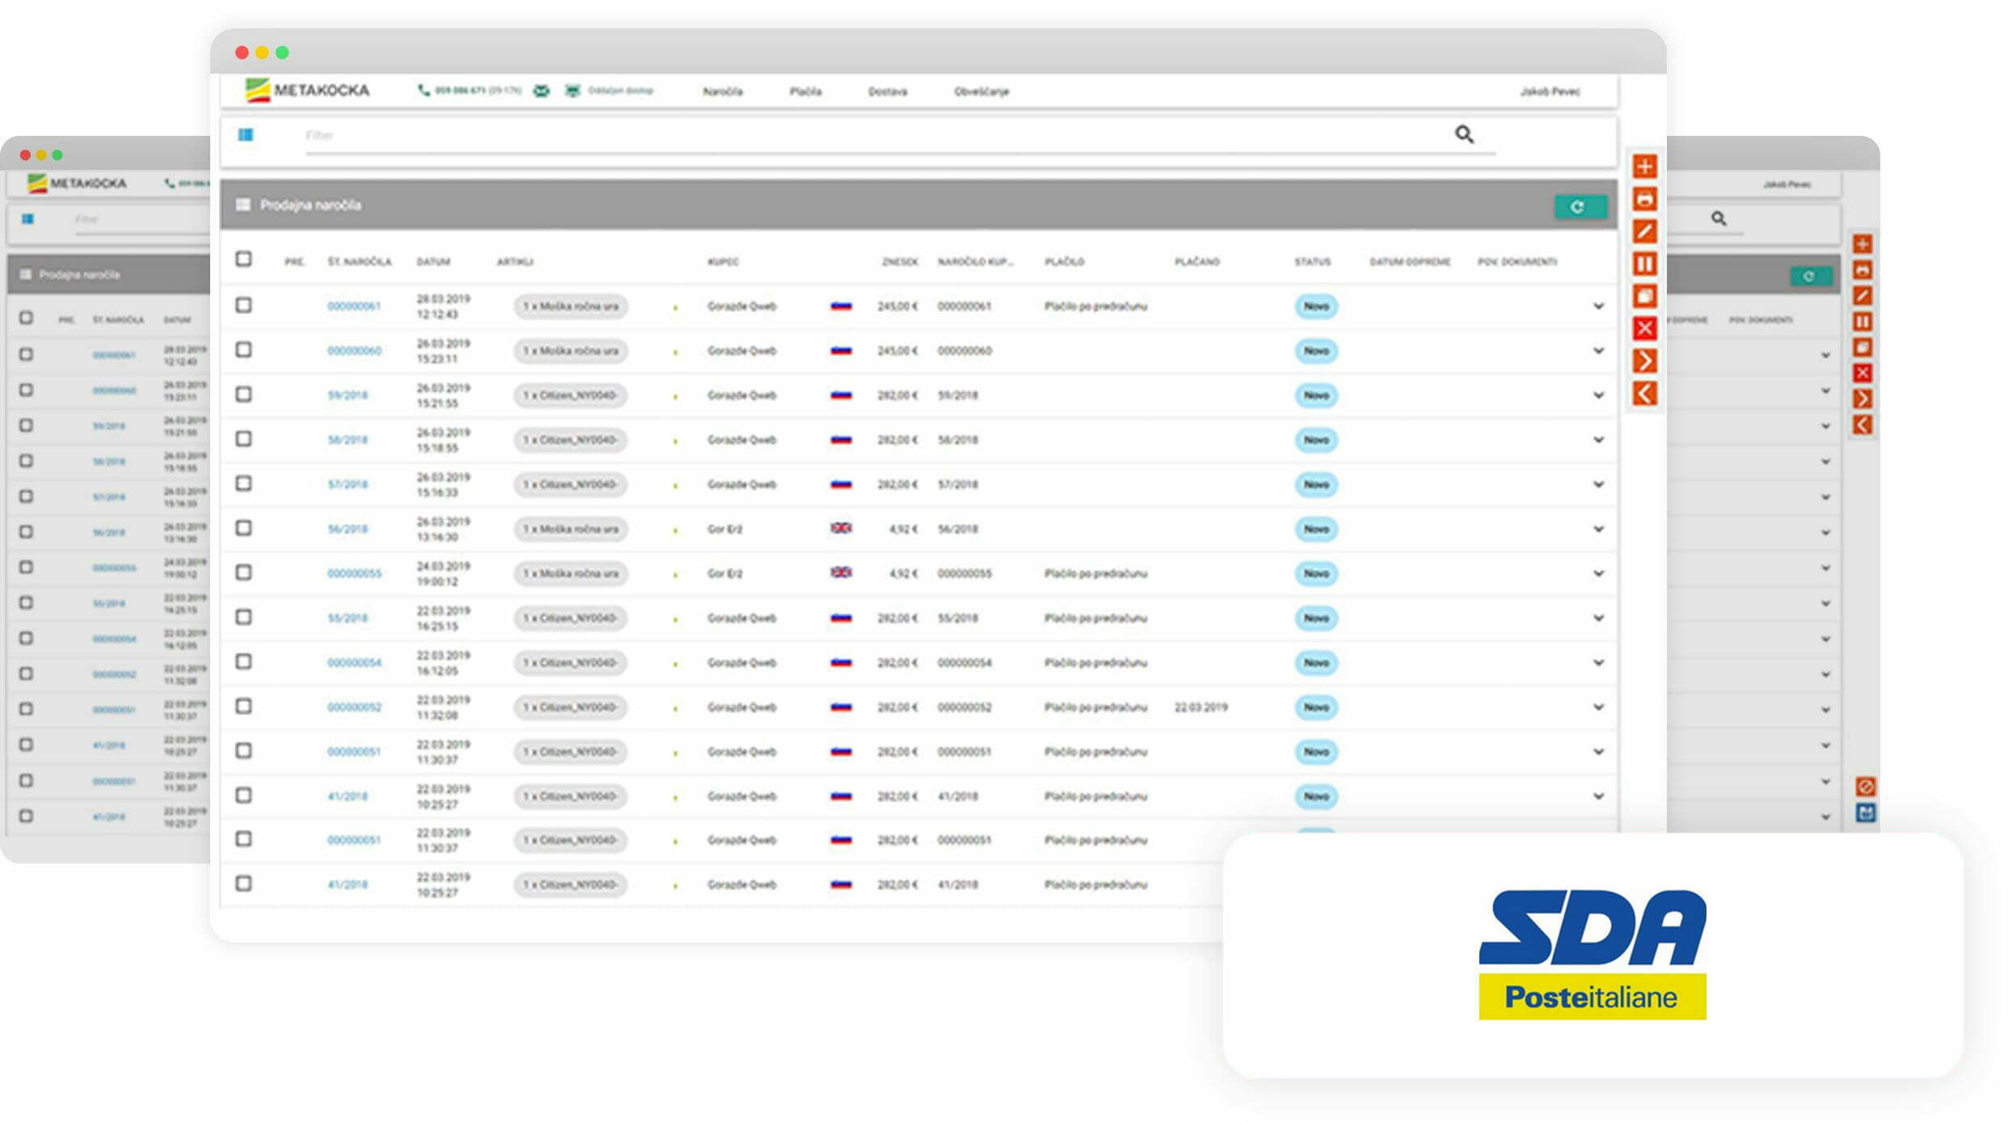
Task: Select checkbox on order 59/2018 row
Action: pos(243,394)
